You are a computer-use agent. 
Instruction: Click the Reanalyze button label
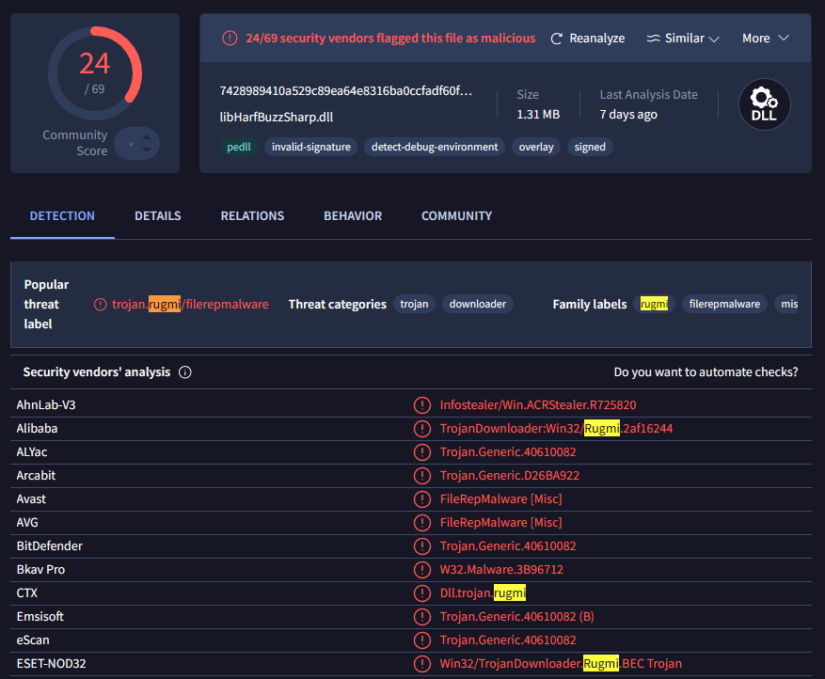click(x=597, y=39)
